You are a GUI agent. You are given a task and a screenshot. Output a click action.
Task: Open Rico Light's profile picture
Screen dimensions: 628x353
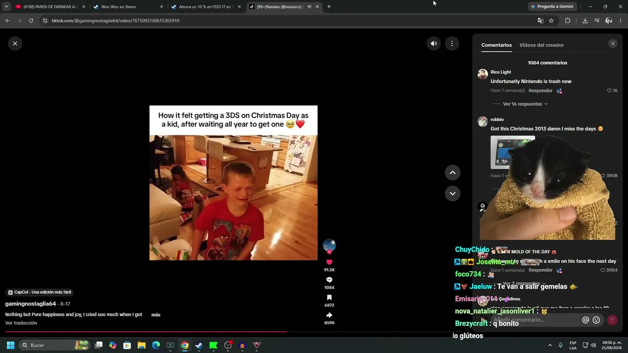(483, 74)
